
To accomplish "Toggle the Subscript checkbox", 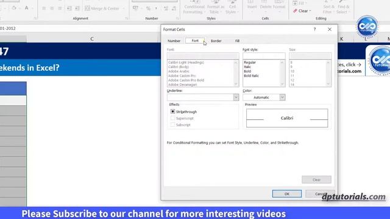I will (172, 125).
